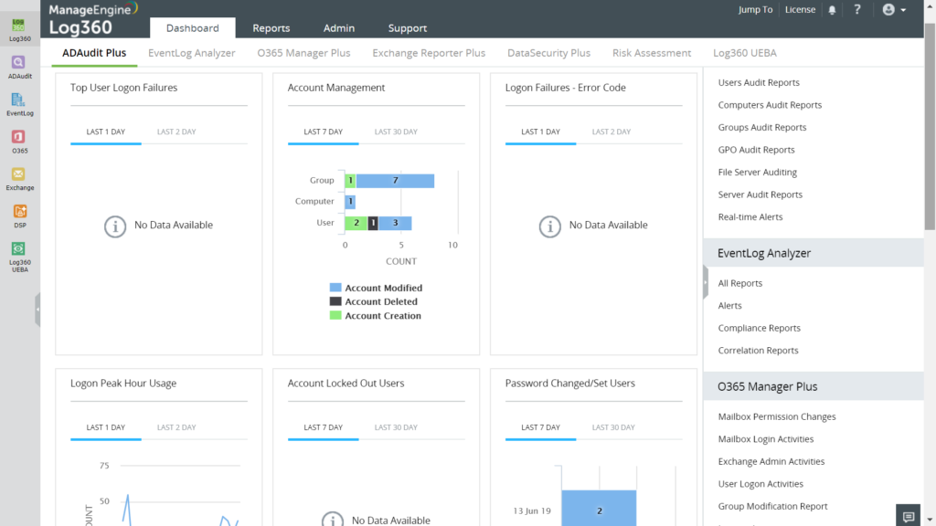Screen dimensions: 936x526
Task: Click the Account Locked Out Users info icon
Action: click(333, 520)
